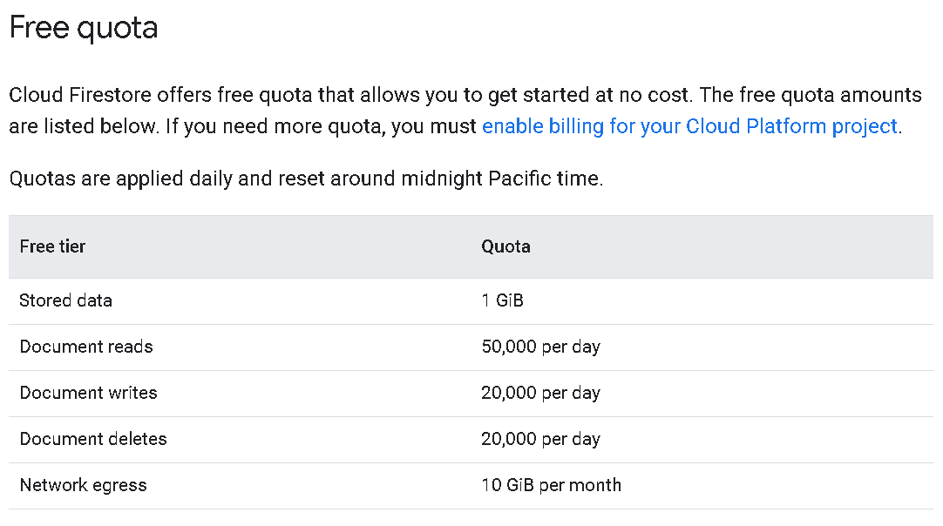Select the Document deletes row label
The image size is (943, 526).
point(93,439)
